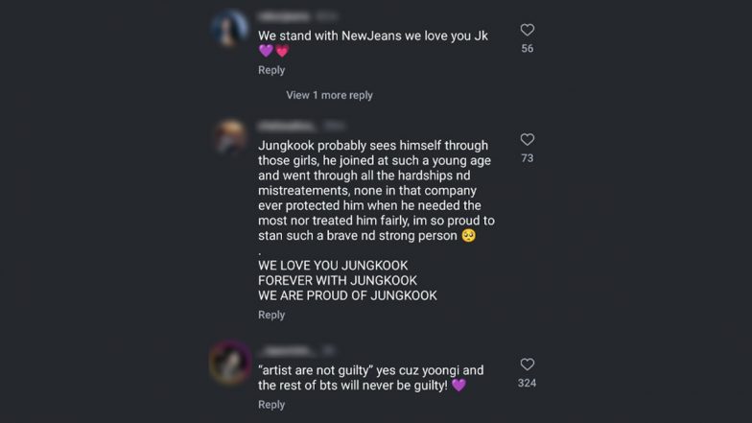This screenshot has width=752, height=423.
Task: Select the "yoongi and the rest of bts" text
Action: click(x=370, y=378)
